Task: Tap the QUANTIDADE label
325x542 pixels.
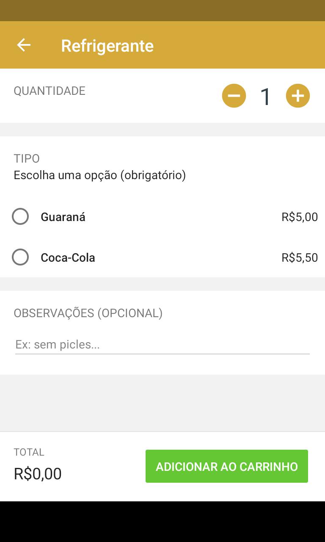Action: click(x=50, y=91)
